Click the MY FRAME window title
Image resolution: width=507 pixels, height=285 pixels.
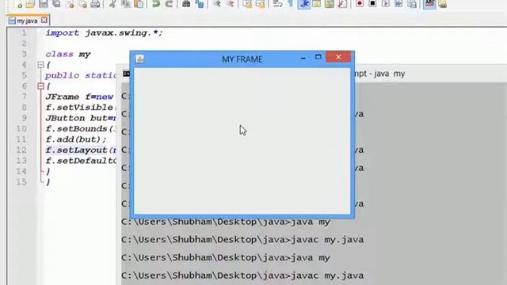coord(242,59)
